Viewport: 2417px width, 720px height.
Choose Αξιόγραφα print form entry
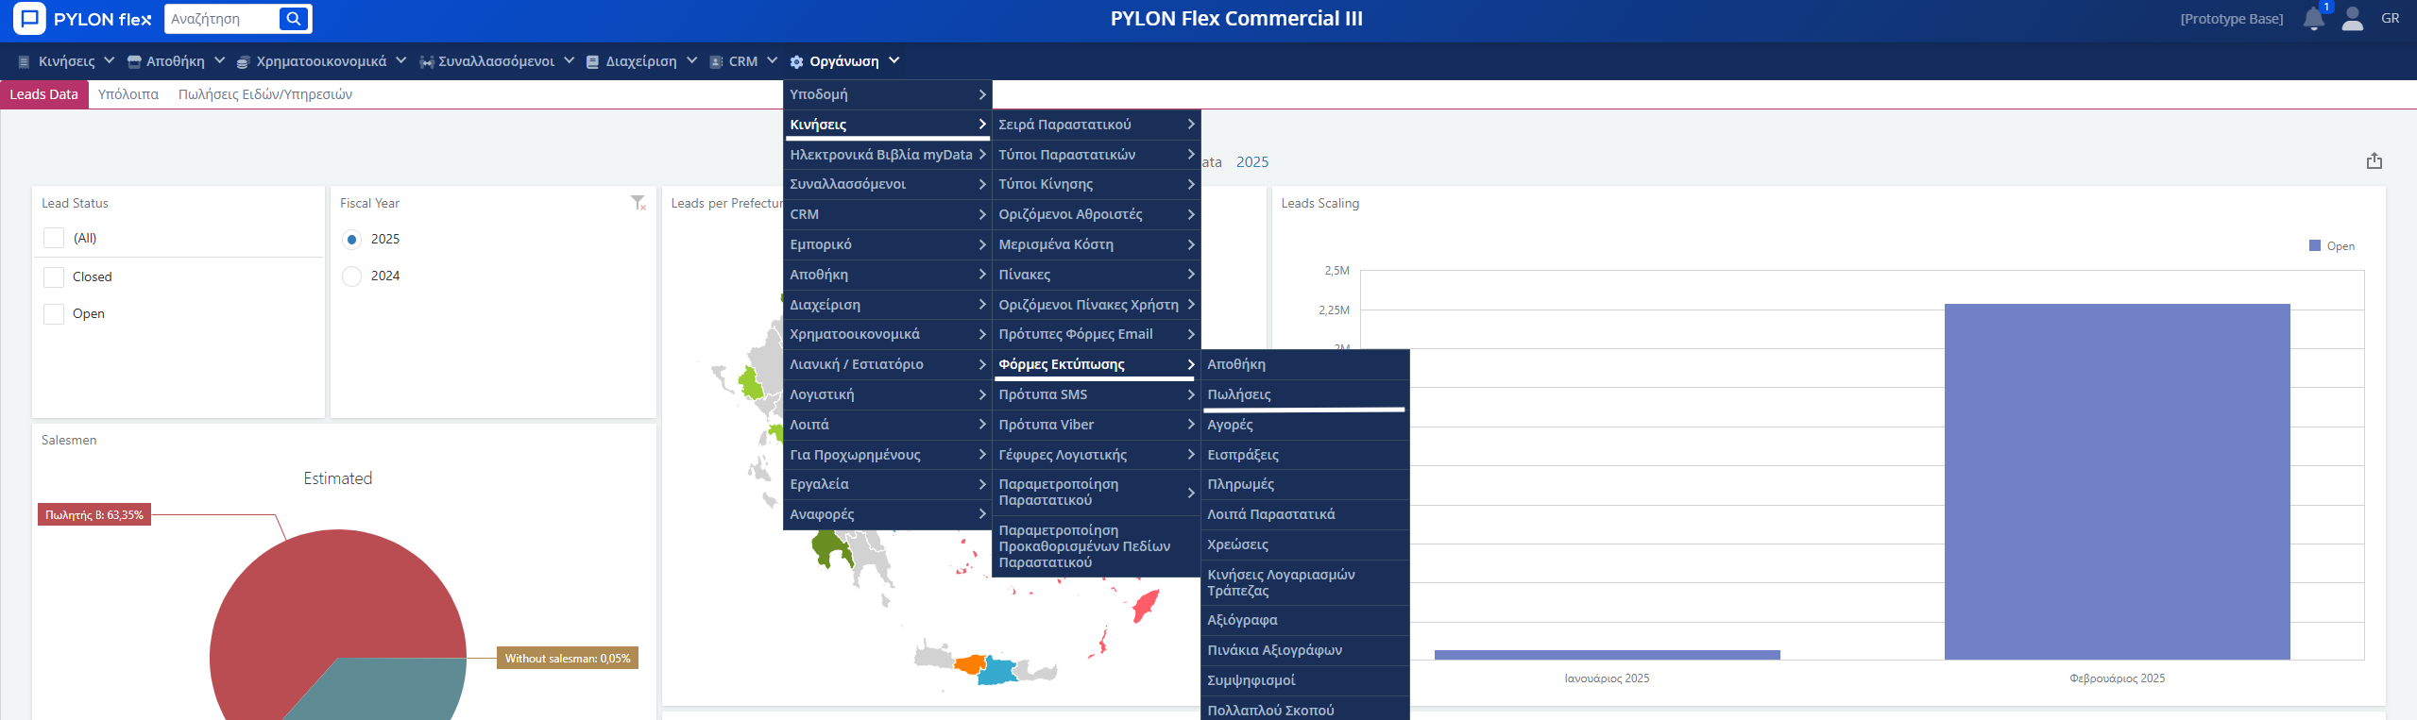click(x=1304, y=620)
